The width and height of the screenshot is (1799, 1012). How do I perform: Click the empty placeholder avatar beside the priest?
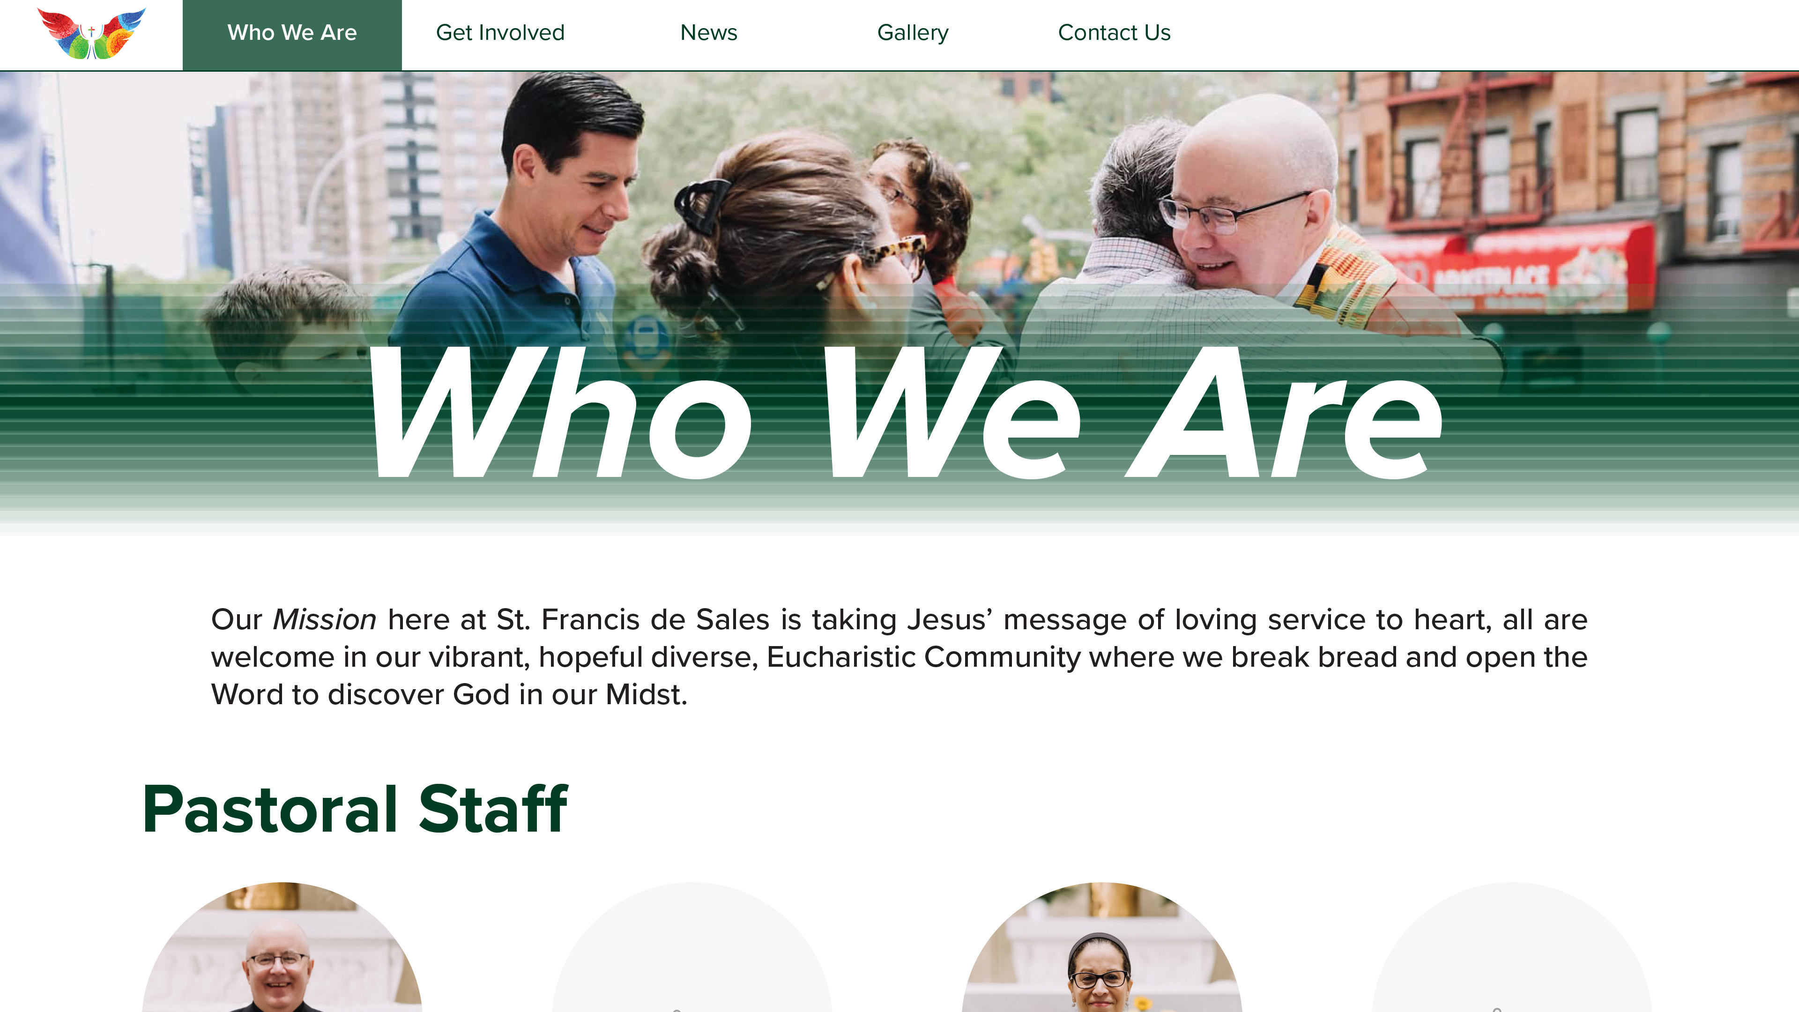click(692, 947)
